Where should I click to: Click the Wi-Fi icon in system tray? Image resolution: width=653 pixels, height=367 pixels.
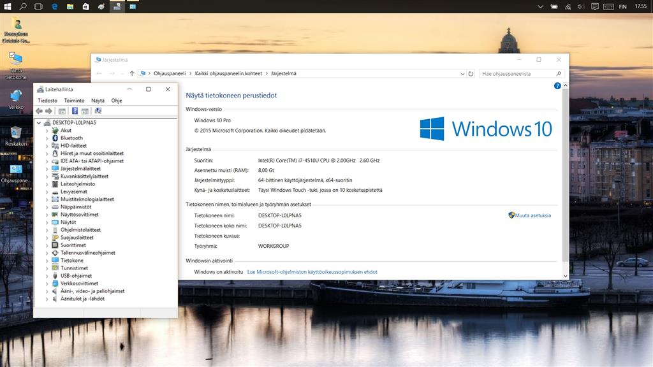pos(568,6)
